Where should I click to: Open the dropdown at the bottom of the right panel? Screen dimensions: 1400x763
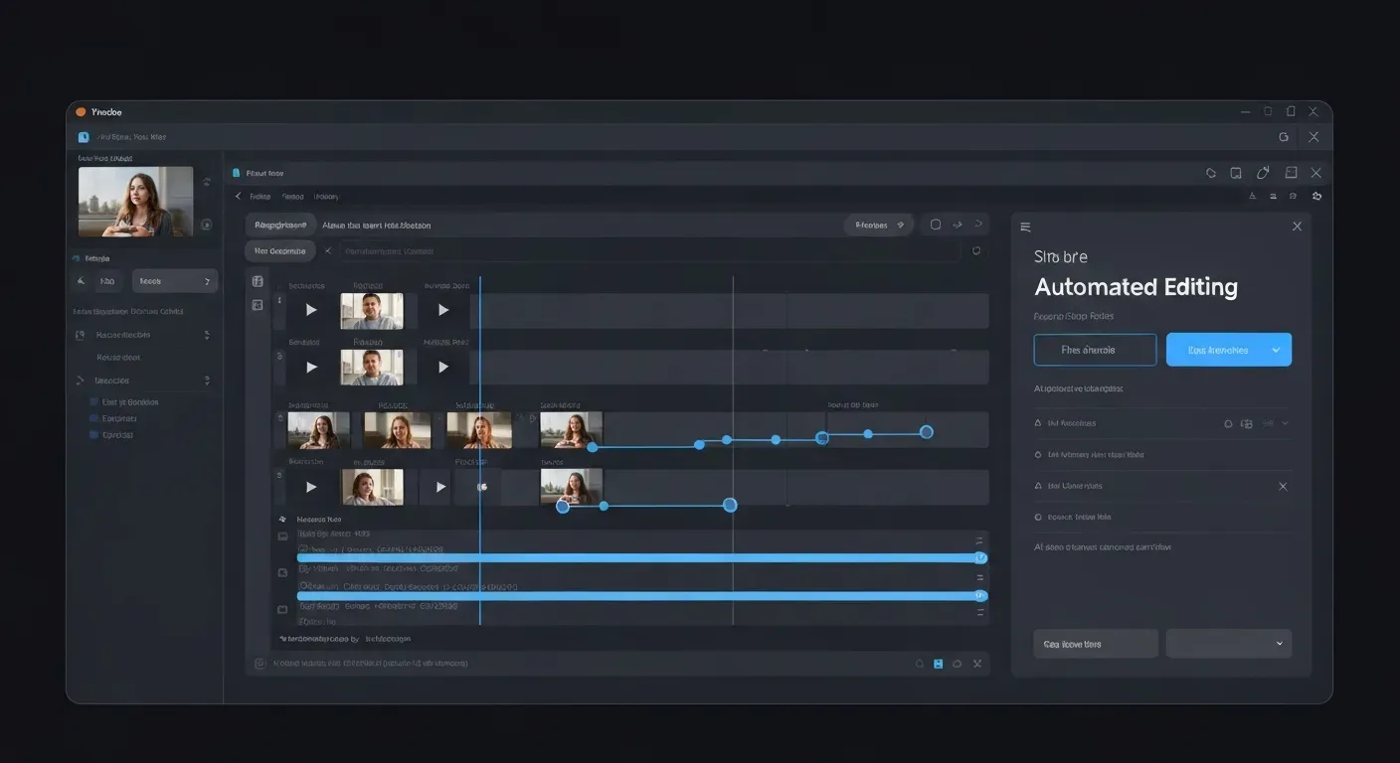point(1229,643)
